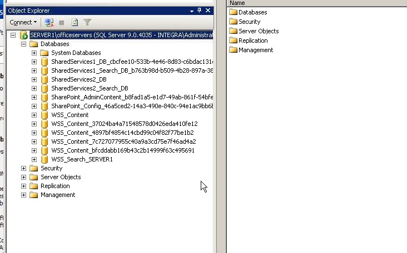407x253 pixels.
Task: Close the Object Explorer panel
Action: [208, 11]
